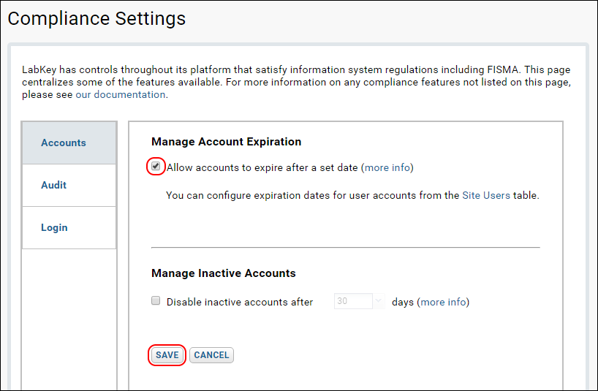Expand the inactive days dropdown arrow
598x391 pixels.
tap(379, 301)
